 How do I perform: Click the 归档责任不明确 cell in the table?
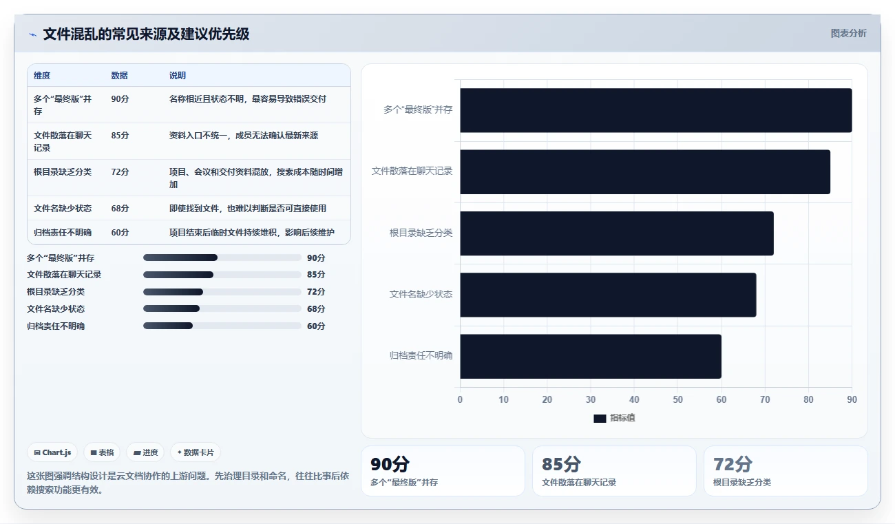pyautogui.click(x=63, y=233)
